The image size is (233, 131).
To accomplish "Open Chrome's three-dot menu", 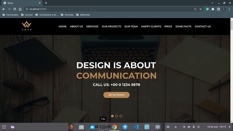I will tap(229, 9).
